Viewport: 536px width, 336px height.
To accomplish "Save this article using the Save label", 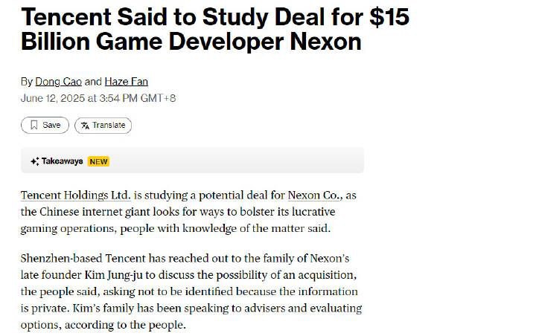I will coord(51,125).
